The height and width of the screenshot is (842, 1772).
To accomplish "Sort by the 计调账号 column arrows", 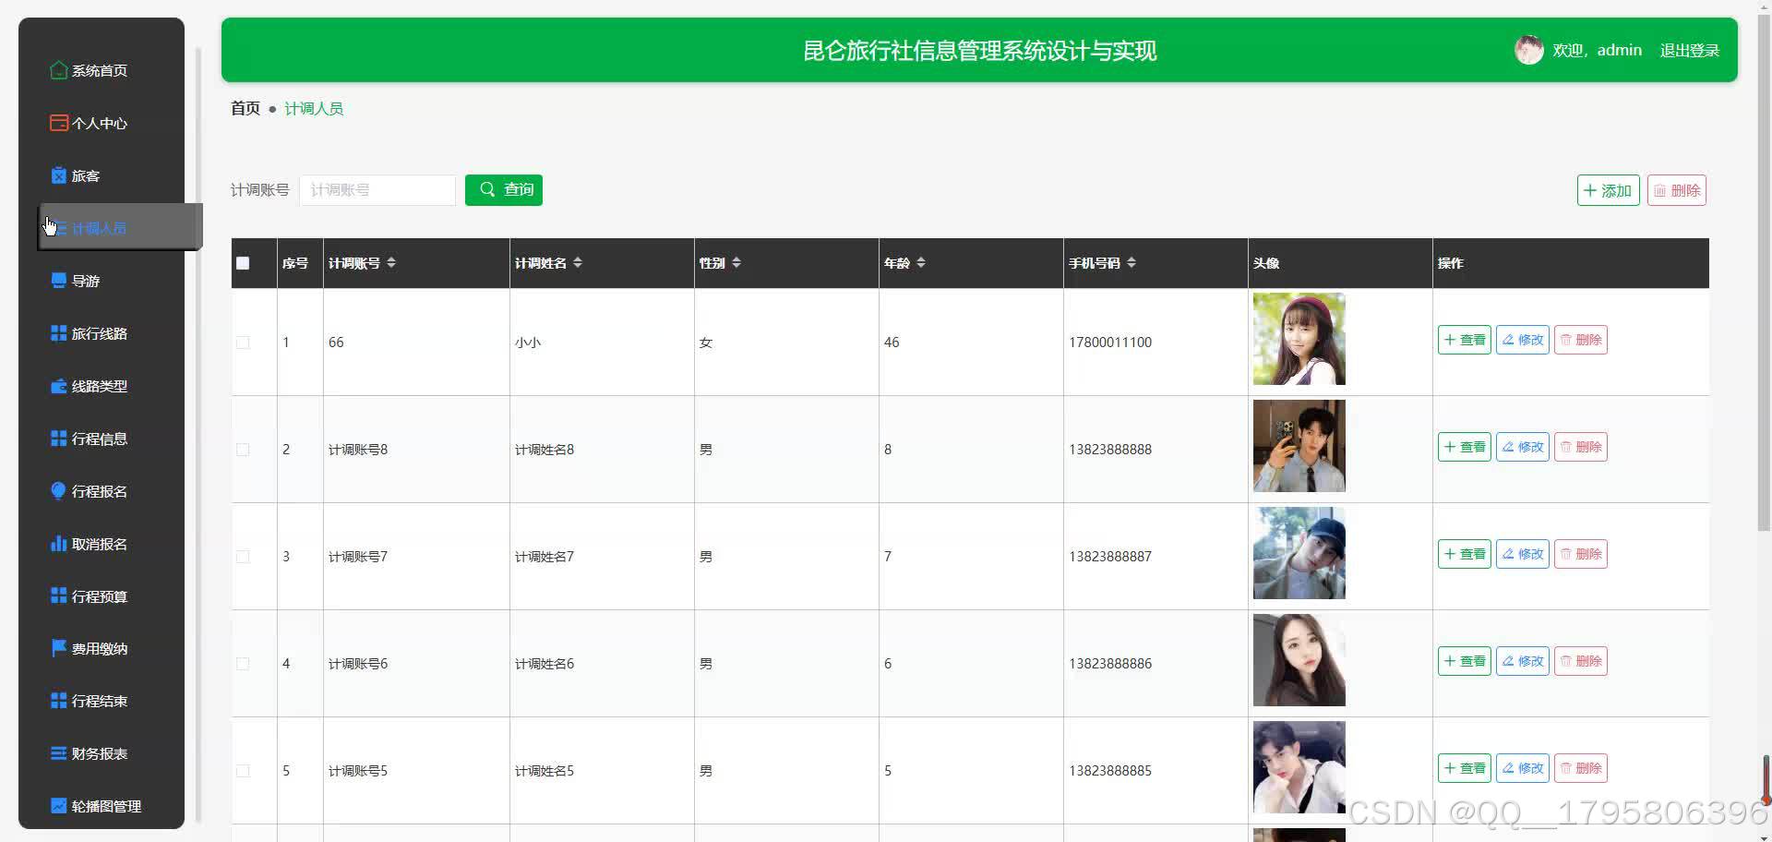I will (x=391, y=263).
